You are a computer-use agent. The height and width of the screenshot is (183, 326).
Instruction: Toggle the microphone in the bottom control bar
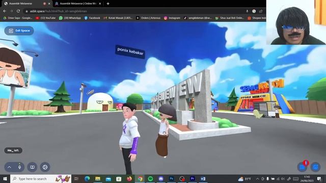[19, 167]
